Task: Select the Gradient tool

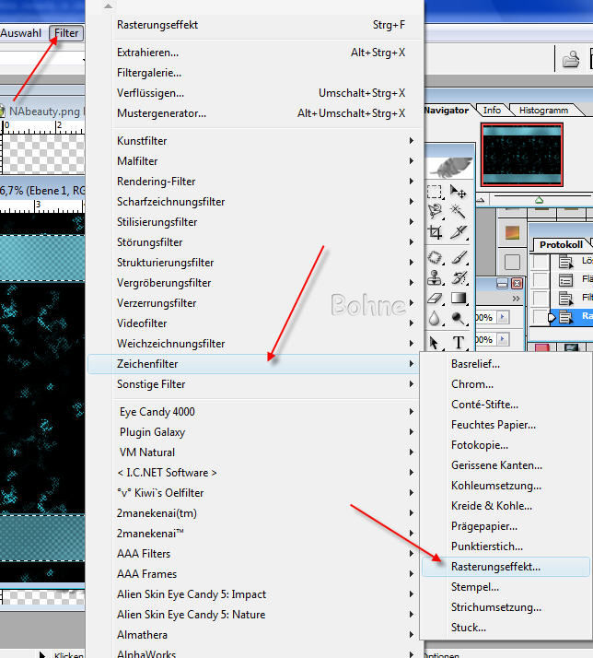Action: (x=458, y=299)
